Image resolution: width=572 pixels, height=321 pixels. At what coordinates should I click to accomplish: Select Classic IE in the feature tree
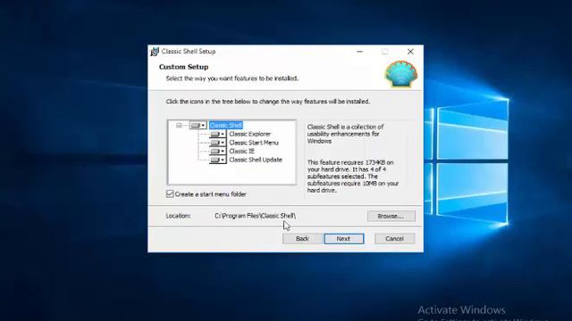click(x=241, y=151)
